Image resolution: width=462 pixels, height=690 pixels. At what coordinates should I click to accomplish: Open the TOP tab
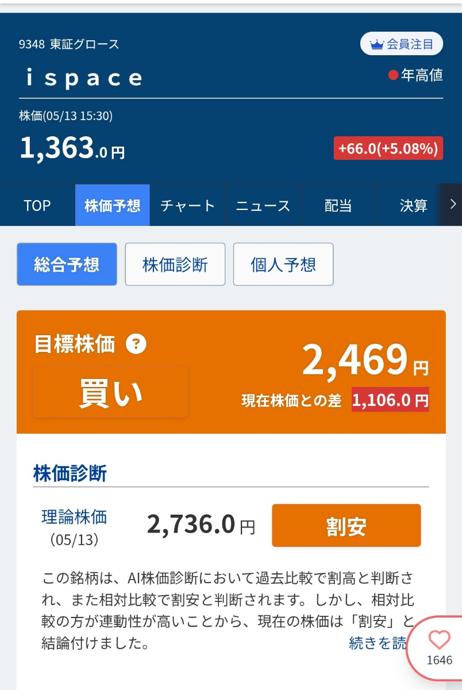pyautogui.click(x=37, y=205)
